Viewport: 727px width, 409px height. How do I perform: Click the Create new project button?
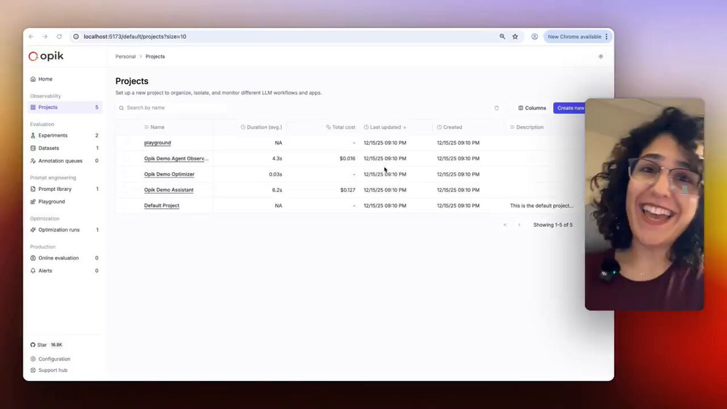tap(569, 108)
